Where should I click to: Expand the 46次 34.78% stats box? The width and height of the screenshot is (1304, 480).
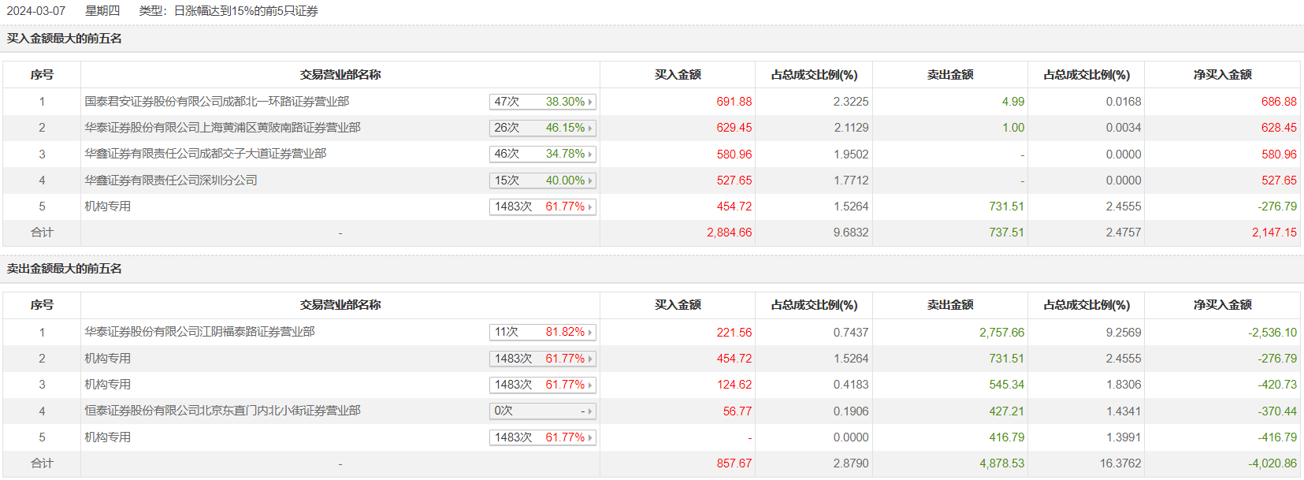pos(541,154)
